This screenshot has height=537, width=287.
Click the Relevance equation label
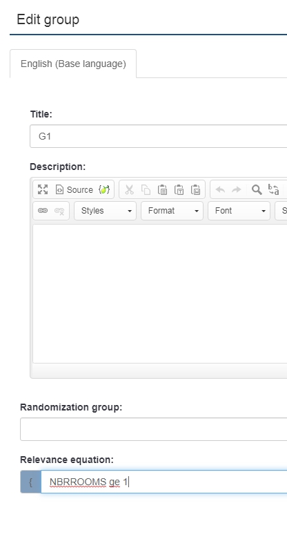coord(67,460)
